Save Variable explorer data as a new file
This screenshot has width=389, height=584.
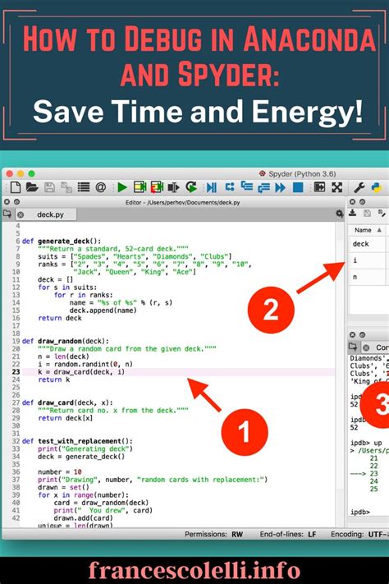[382, 213]
